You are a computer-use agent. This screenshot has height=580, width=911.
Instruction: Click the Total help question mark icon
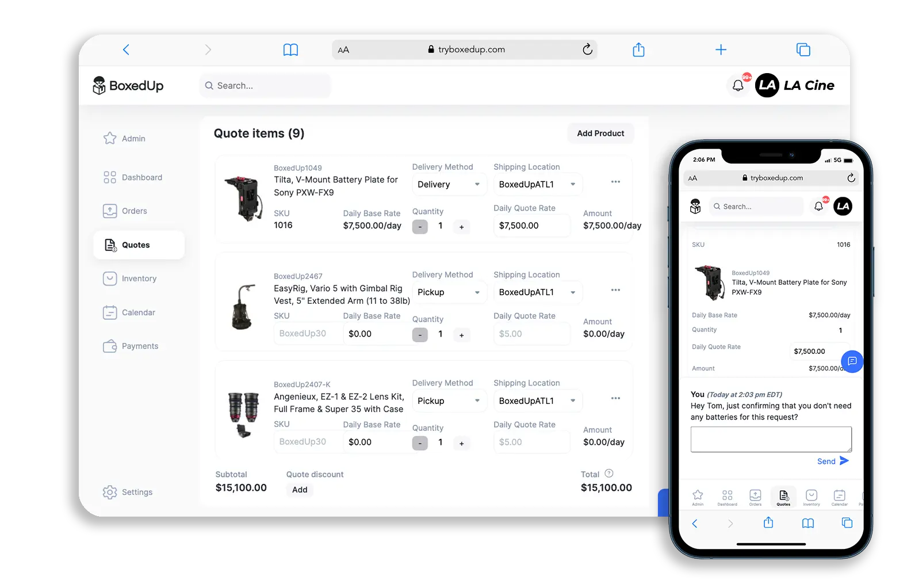609,474
